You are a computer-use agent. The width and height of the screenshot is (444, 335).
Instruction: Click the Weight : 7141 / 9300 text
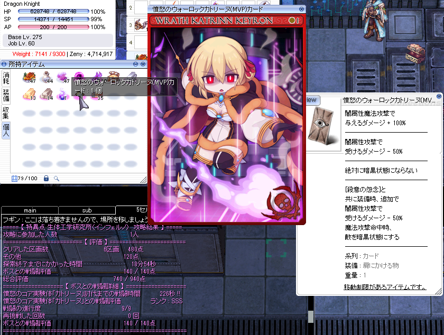tap(39, 54)
